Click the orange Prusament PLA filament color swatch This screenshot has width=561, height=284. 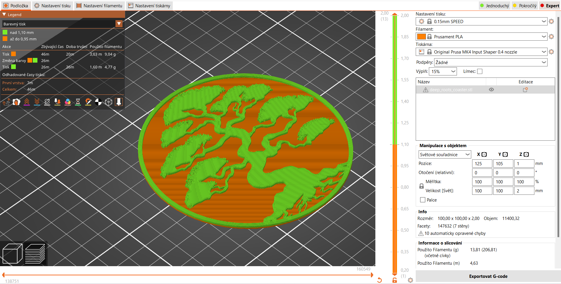pyautogui.click(x=421, y=37)
